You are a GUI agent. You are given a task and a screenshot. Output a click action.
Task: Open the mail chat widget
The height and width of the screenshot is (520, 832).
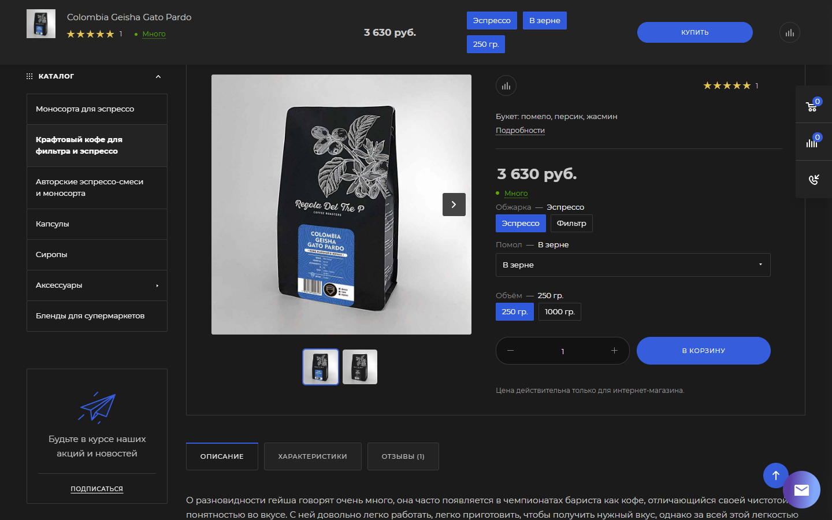[x=801, y=490]
